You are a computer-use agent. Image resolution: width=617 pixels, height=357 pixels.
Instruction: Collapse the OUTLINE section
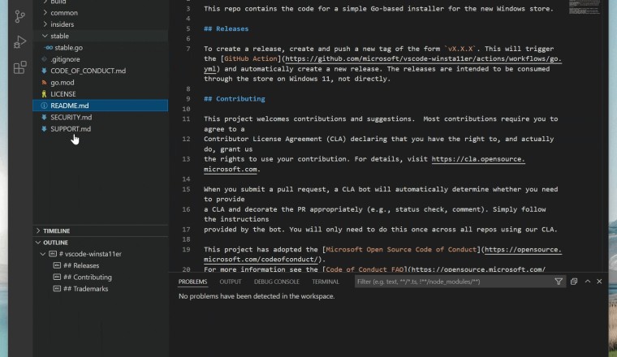pyautogui.click(x=38, y=243)
